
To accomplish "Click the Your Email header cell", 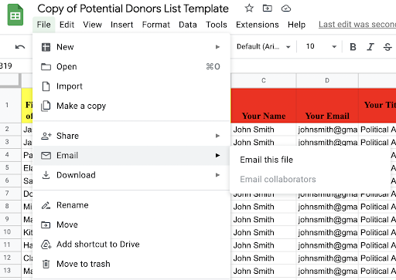I will pos(327,106).
